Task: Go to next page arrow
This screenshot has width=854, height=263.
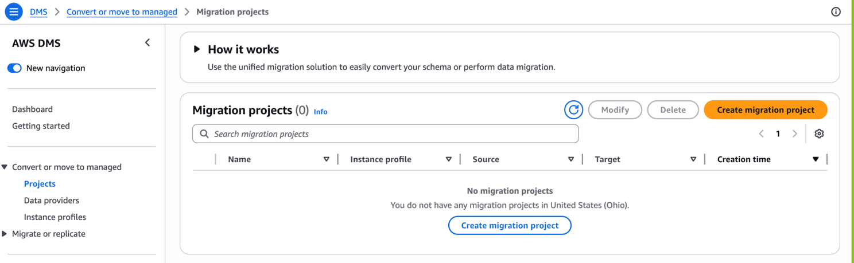Action: (x=795, y=134)
